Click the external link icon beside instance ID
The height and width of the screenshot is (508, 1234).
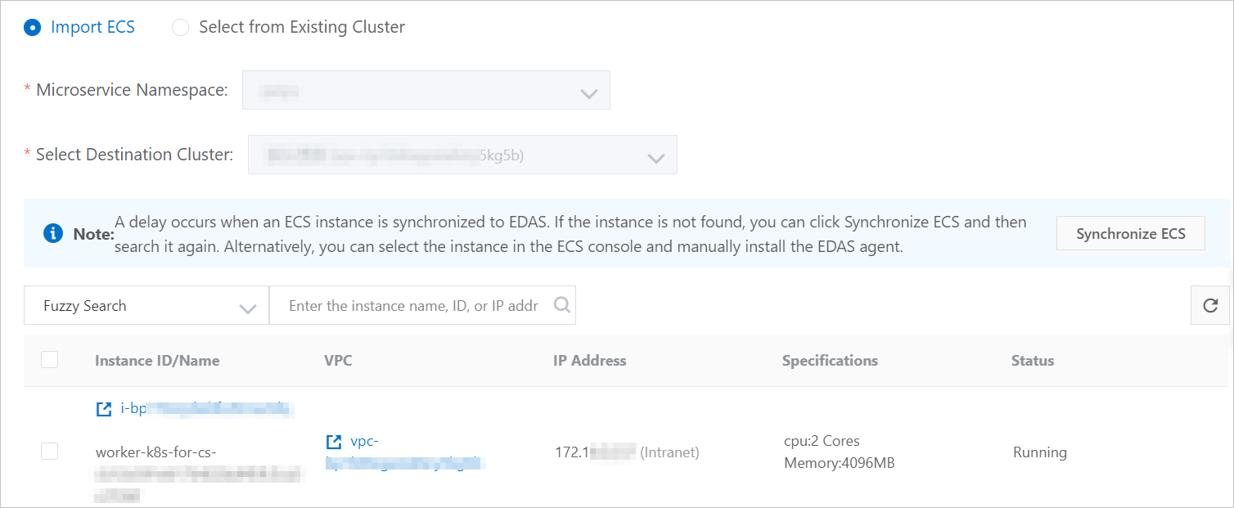[x=104, y=409]
